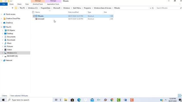Switch to details view layout
Screen dimensions: 182x102
pos(179,96)
